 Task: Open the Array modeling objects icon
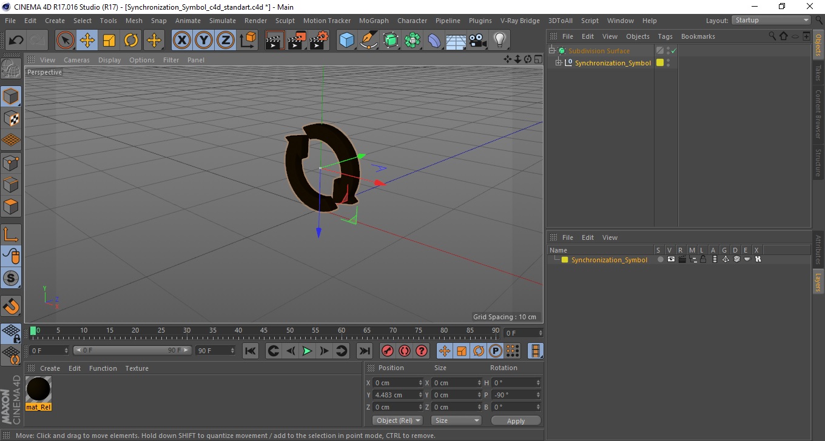point(412,41)
